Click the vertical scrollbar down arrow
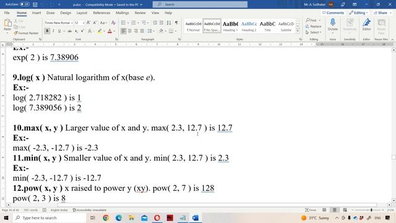The width and height of the screenshot is (396, 223). point(394,200)
